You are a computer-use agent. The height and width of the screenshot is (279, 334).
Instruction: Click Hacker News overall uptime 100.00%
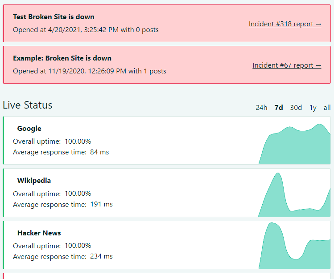tap(78, 246)
